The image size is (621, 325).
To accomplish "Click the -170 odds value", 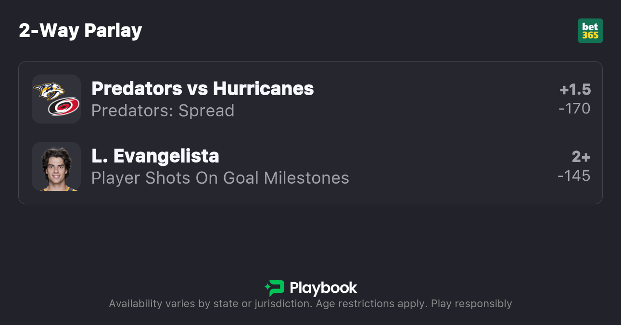I will (574, 109).
